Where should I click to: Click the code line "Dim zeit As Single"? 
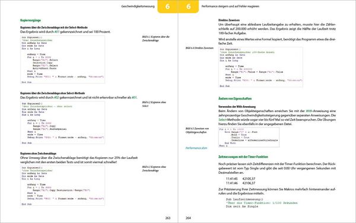click(x=242, y=206)
